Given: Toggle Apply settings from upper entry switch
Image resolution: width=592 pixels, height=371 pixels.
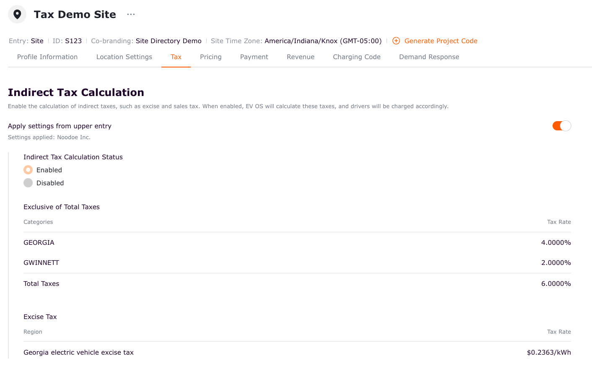Looking at the screenshot, I should pos(561,126).
